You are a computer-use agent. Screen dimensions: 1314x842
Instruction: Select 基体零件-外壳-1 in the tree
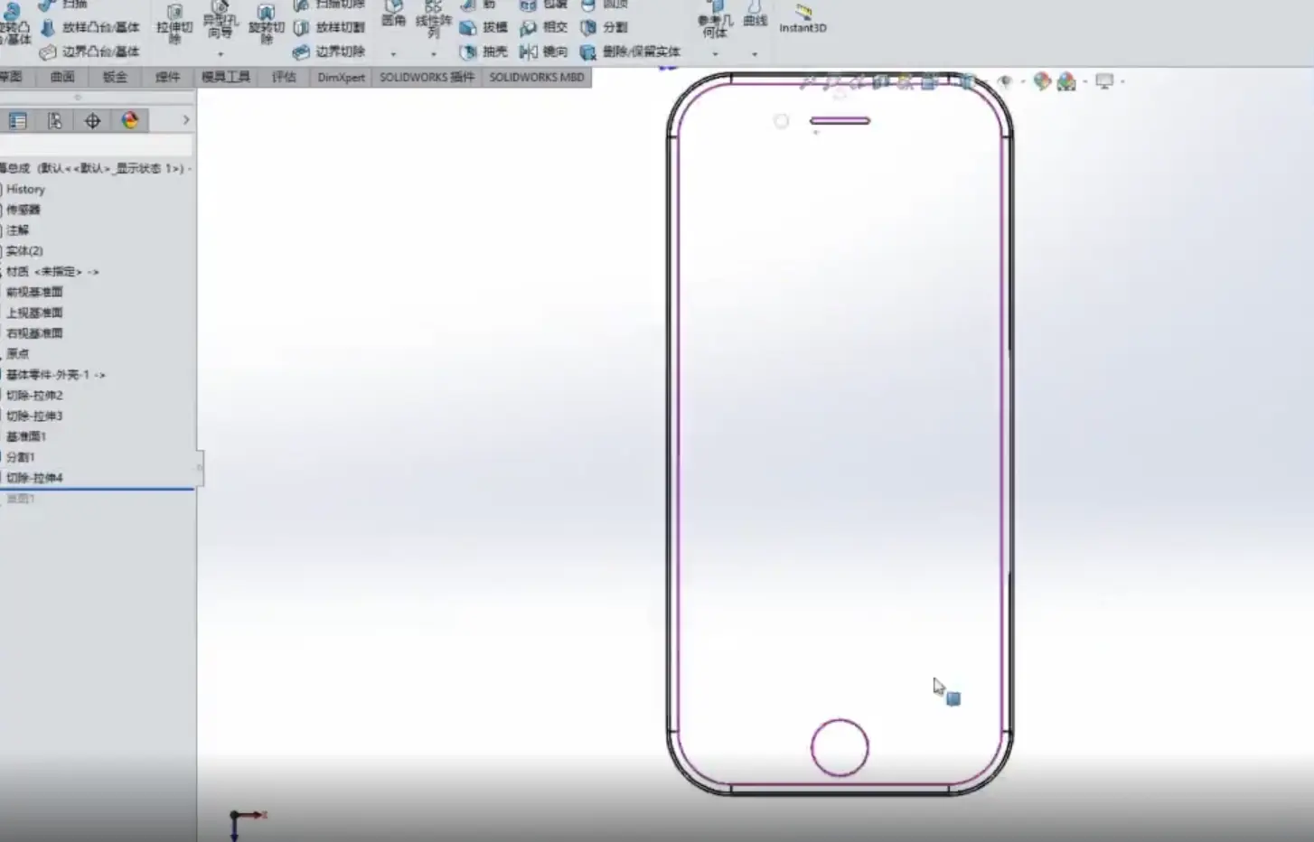pos(55,375)
